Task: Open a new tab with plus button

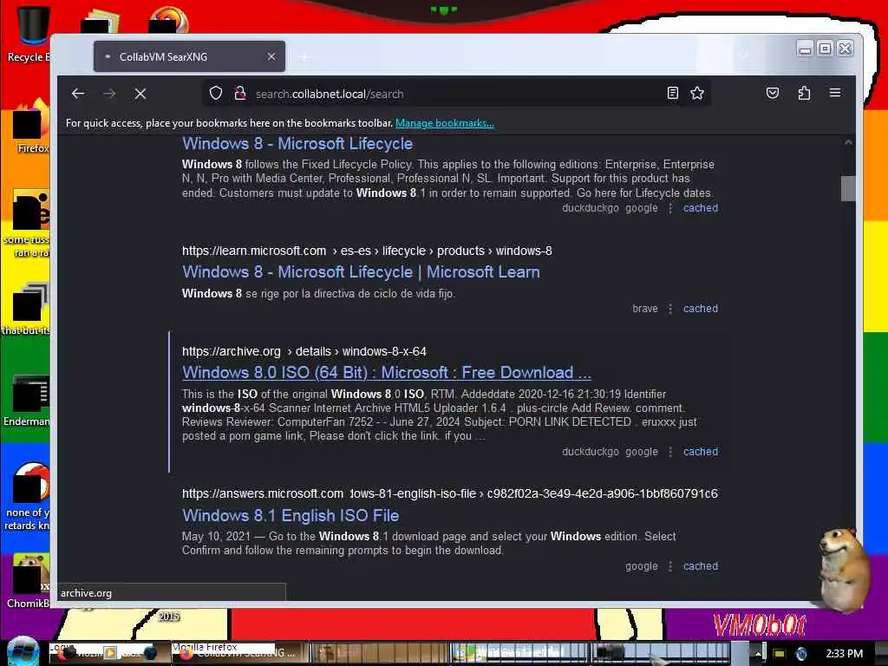Action: coord(304,57)
